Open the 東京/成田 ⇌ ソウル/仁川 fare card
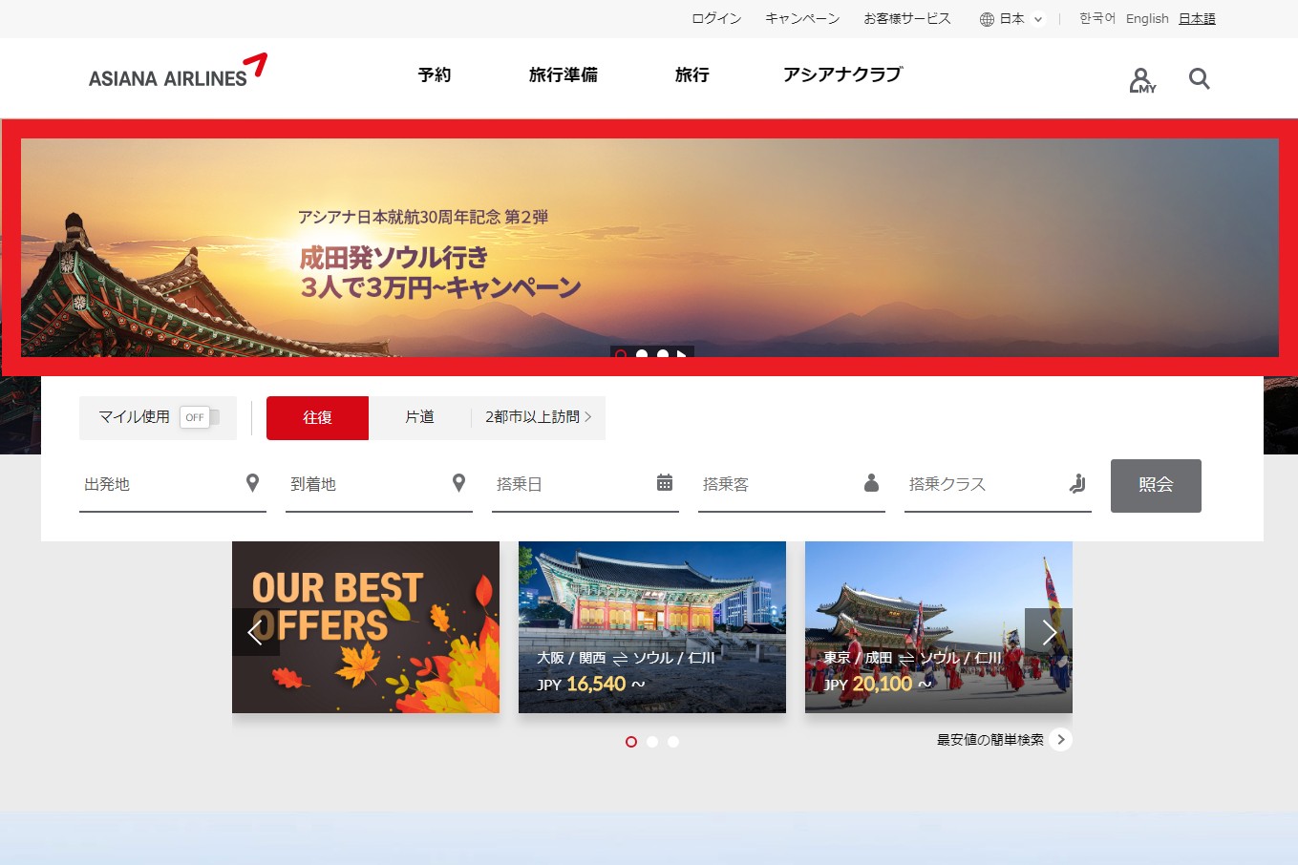Image resolution: width=1298 pixels, height=865 pixels. [939, 627]
